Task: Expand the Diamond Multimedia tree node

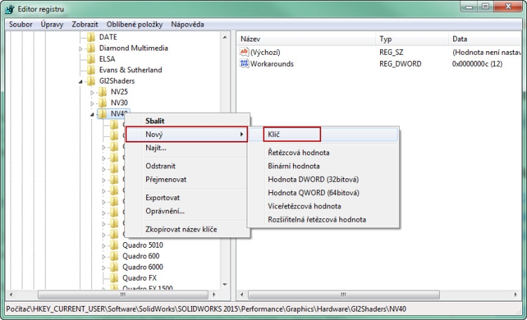Action: [x=80, y=48]
